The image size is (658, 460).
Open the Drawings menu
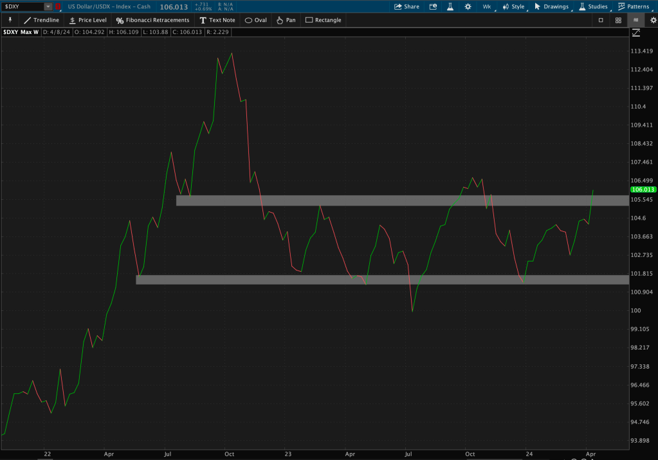coord(551,6)
